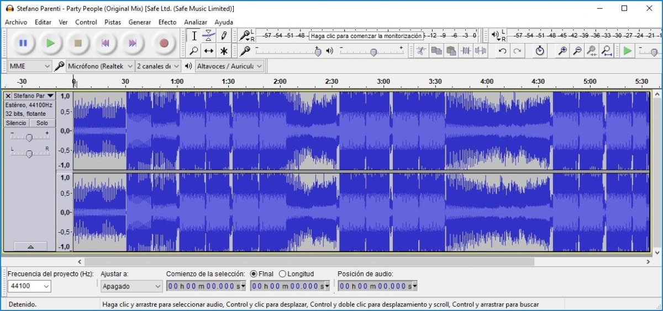Undo the last action
Image resolution: width=663 pixels, height=311 pixels.
[502, 51]
